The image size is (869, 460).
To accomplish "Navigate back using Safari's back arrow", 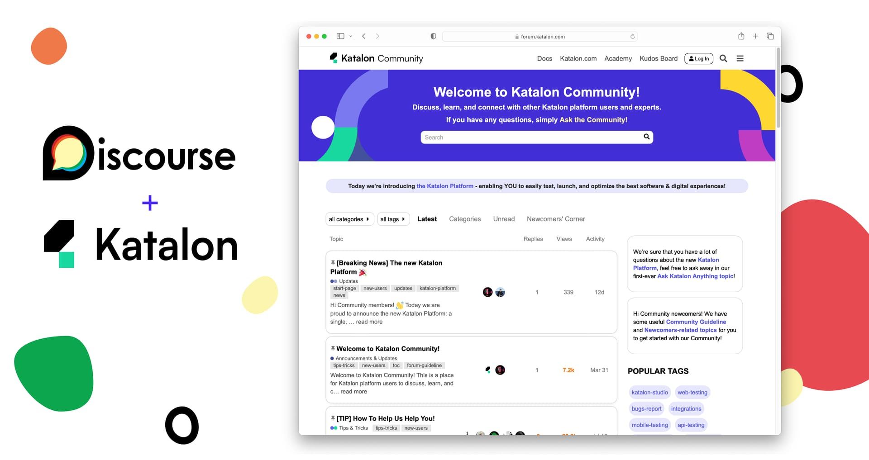I will pos(363,36).
